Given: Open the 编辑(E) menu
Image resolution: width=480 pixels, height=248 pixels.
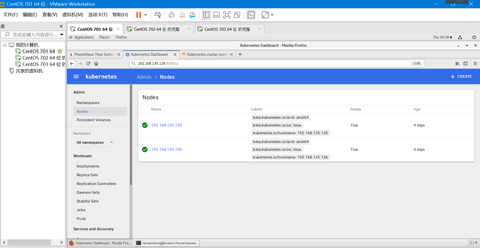Looking at the screenshot, I should (x=30, y=15).
